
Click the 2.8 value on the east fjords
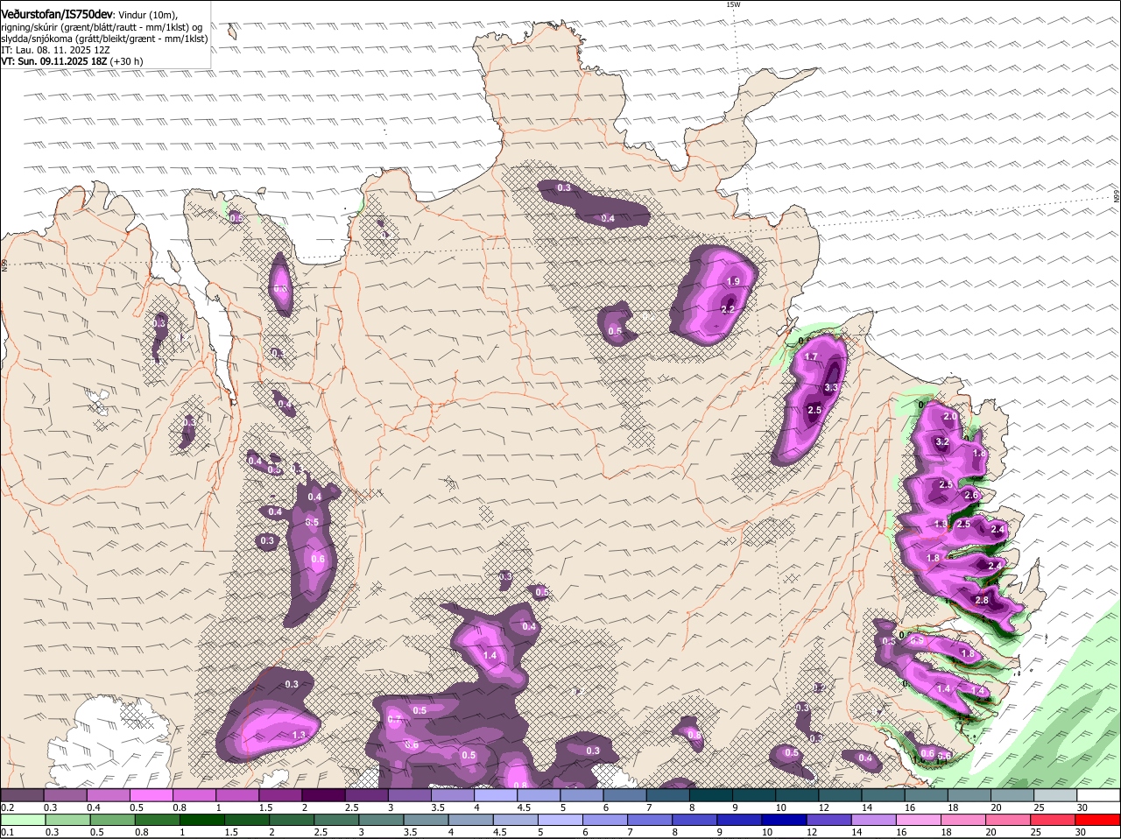pyautogui.click(x=982, y=600)
